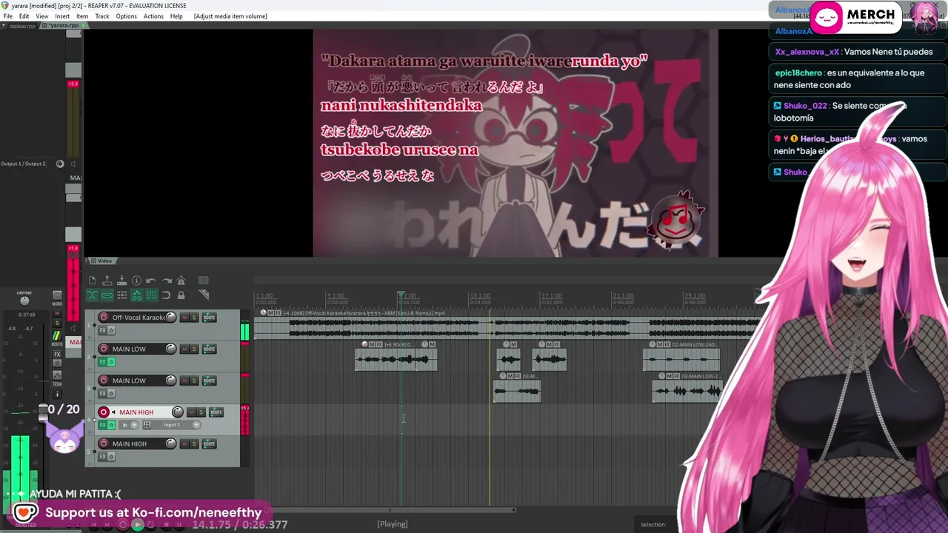Image resolution: width=948 pixels, height=533 pixels.
Task: Click the Save project toolbar icon
Action: (x=121, y=281)
